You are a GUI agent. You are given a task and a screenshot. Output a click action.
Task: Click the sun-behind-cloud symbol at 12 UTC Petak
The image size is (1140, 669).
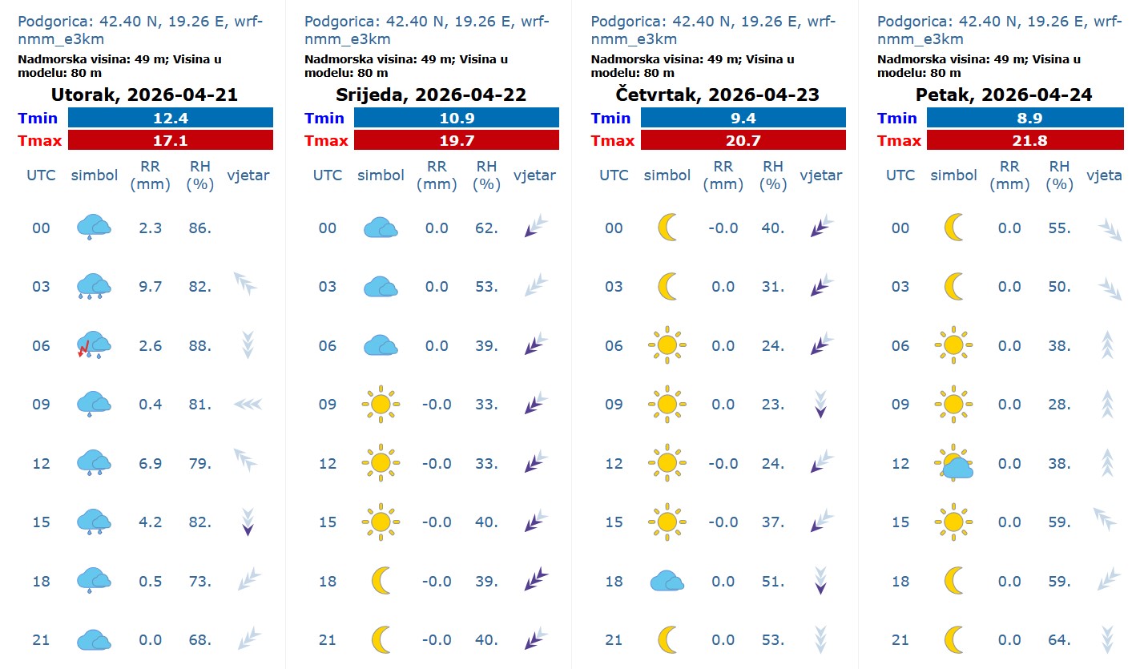point(953,463)
